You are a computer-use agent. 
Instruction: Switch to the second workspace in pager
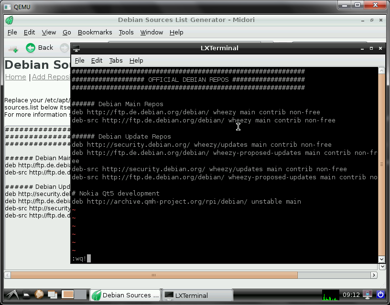[x=81, y=294]
